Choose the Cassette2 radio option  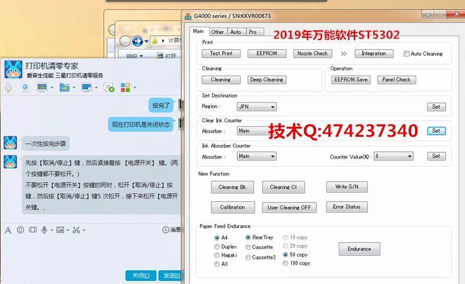coord(248,258)
